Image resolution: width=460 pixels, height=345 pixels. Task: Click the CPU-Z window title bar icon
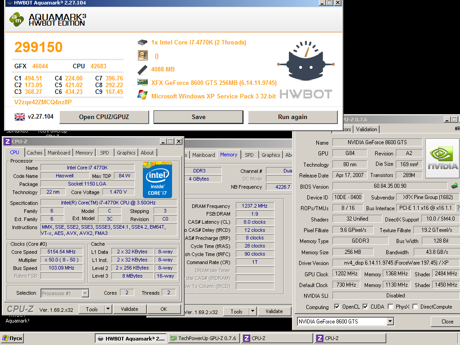point(8,142)
